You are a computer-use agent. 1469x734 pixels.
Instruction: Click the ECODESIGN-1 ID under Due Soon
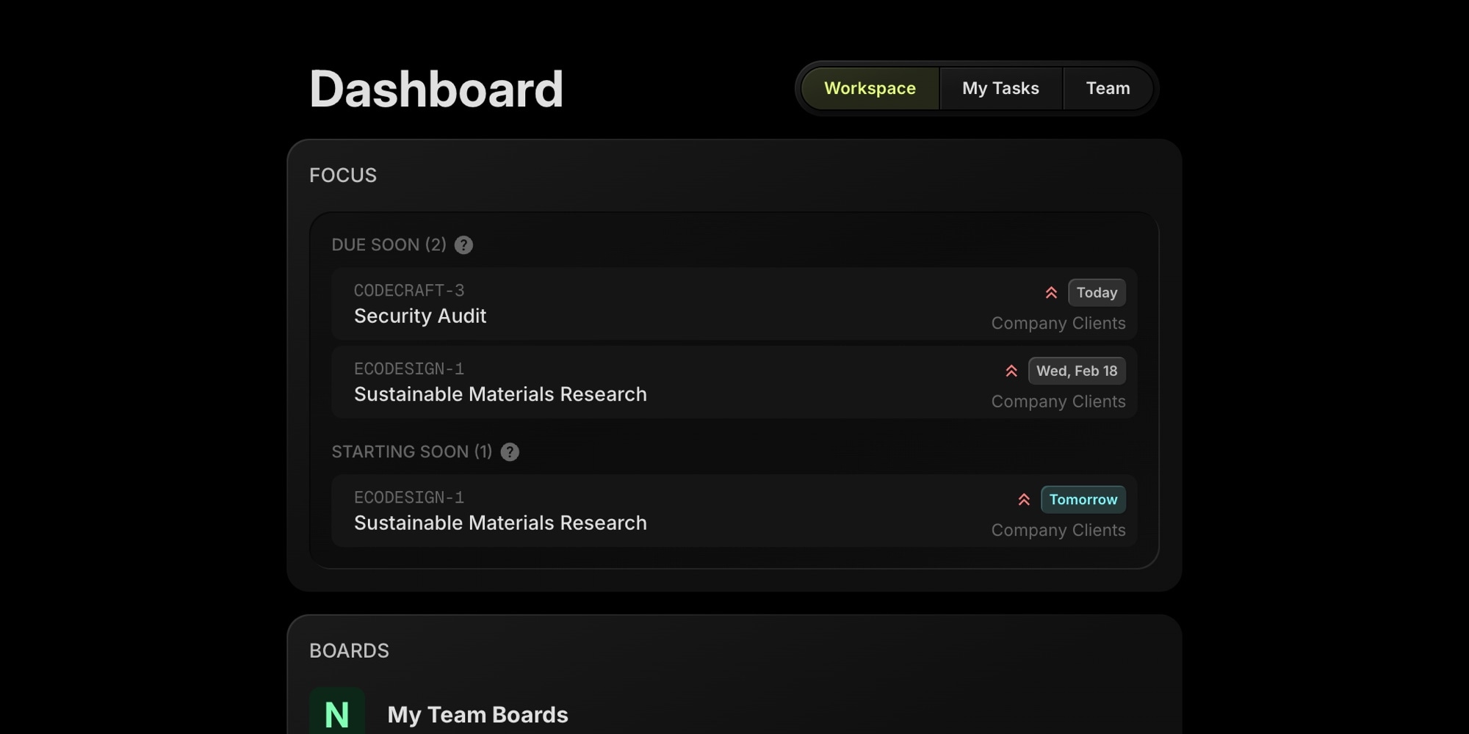pos(409,369)
